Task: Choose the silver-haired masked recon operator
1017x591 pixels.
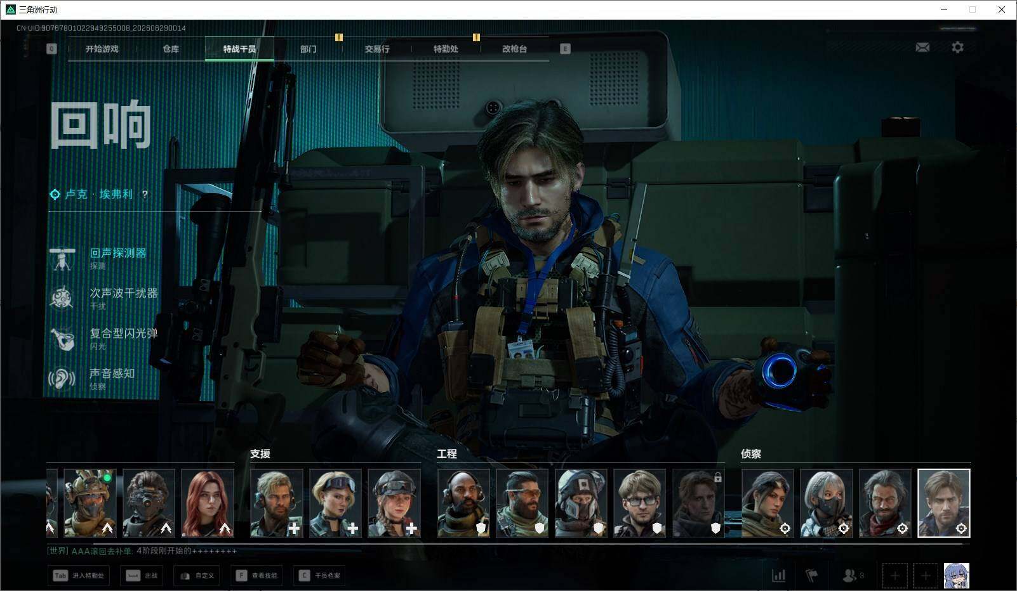Action: (x=827, y=503)
